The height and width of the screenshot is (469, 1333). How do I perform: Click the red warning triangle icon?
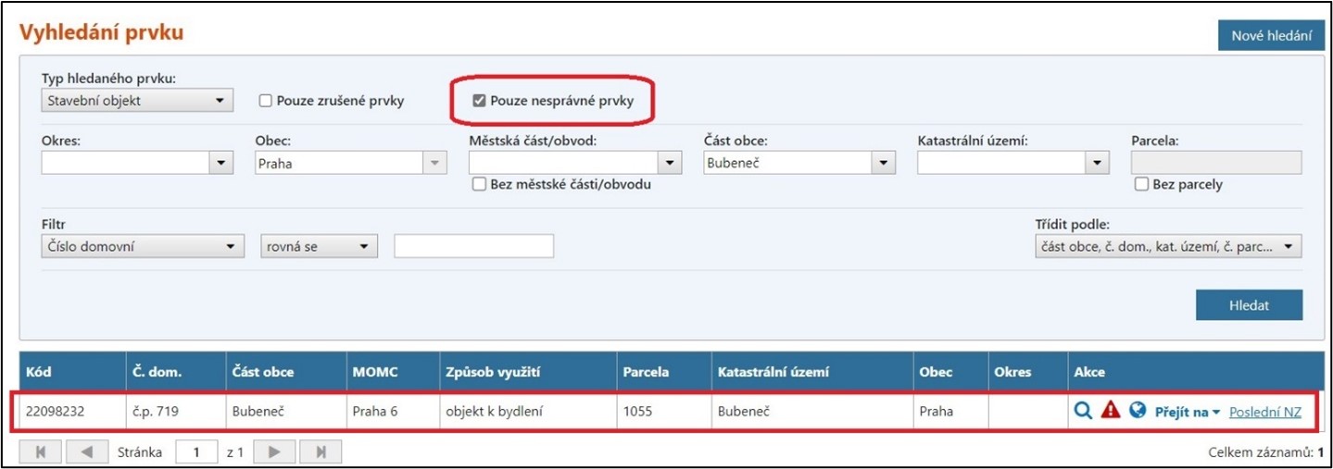1111,412
